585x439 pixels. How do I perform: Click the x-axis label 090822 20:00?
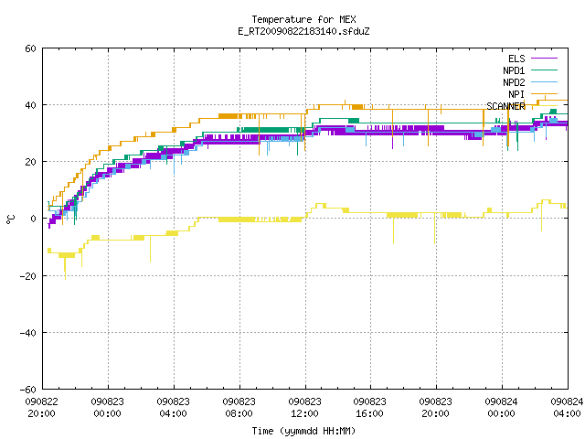(x=42, y=408)
